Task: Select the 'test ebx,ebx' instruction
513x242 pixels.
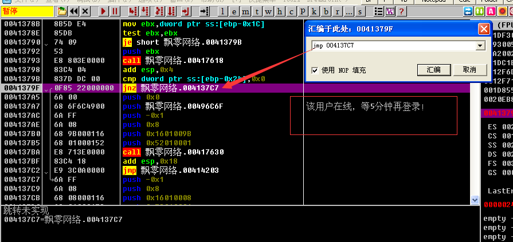Action: pyautogui.click(x=150, y=33)
